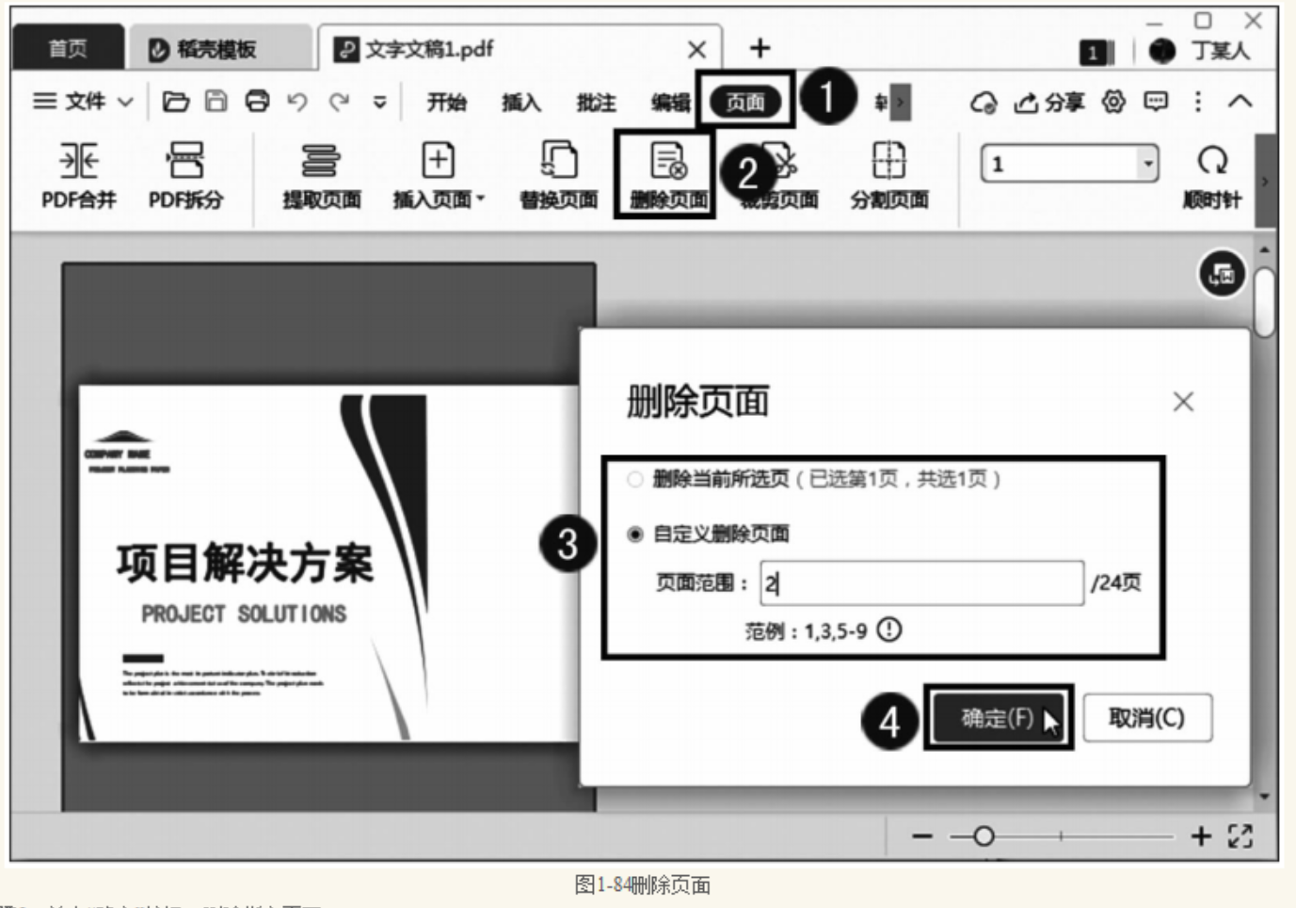Click the redo arrow icon

339,101
